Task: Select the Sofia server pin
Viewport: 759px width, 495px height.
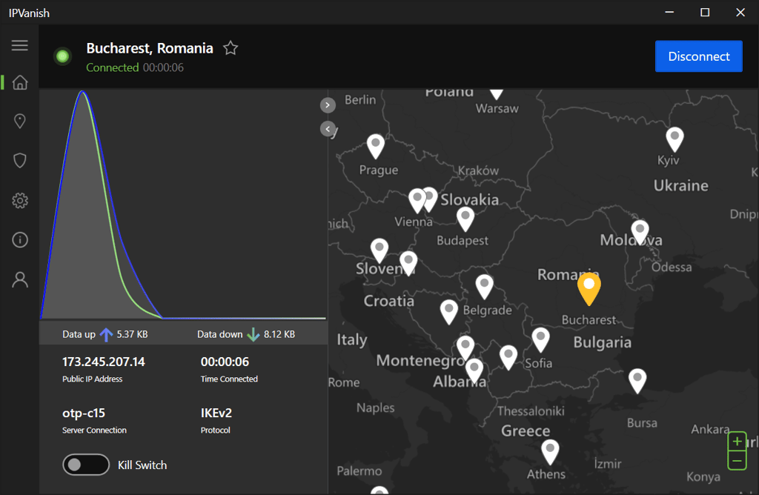Action: pos(540,339)
